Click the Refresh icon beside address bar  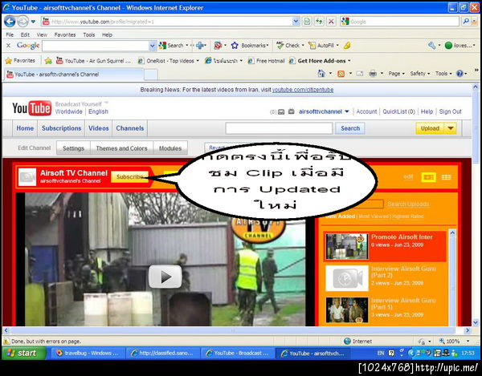pos(319,22)
